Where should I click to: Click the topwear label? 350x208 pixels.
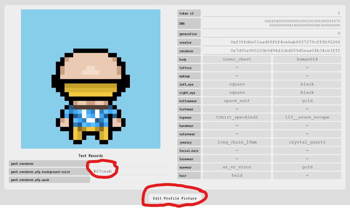tap(189, 118)
